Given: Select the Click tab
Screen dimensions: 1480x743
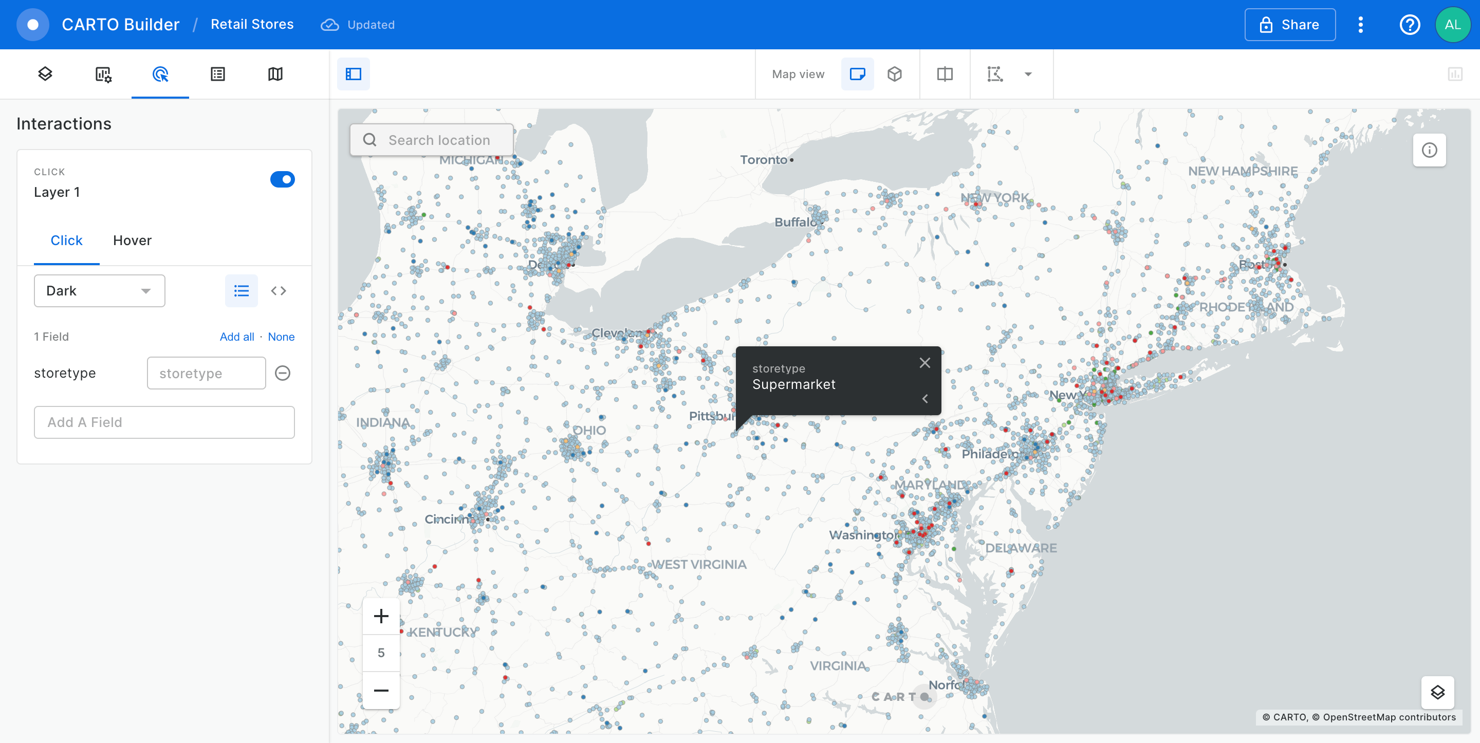Looking at the screenshot, I should 67,241.
